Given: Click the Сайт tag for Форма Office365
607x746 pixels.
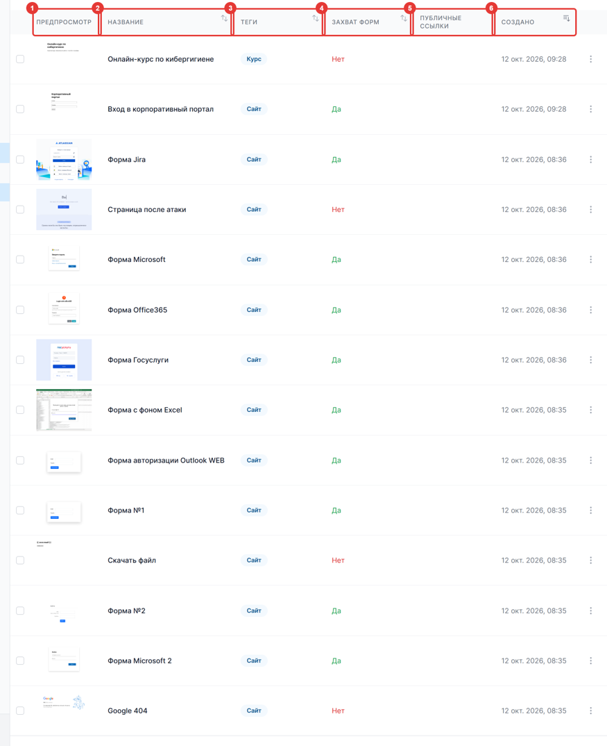Looking at the screenshot, I should click(x=254, y=310).
